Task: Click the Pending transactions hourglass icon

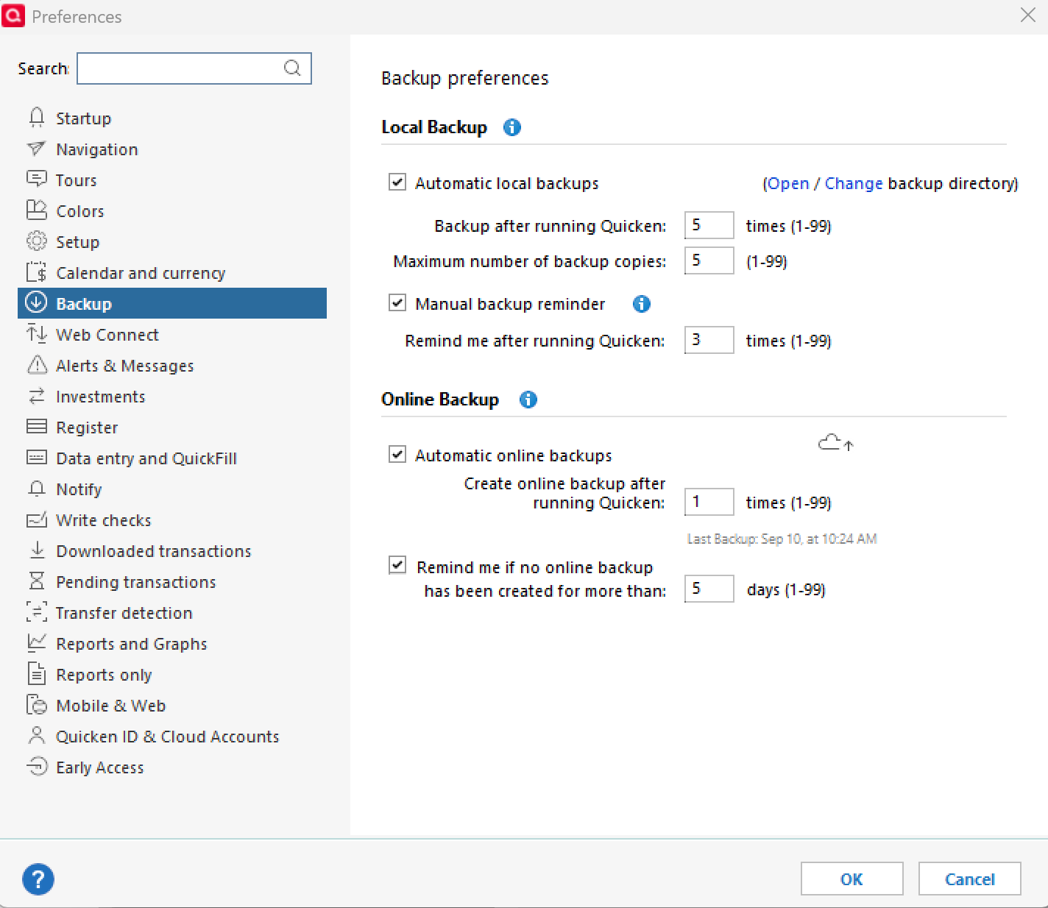Action: tap(36, 581)
